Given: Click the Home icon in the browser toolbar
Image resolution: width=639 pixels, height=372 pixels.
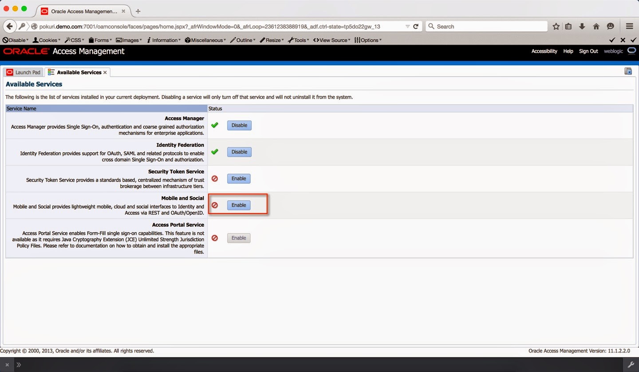Looking at the screenshot, I should (596, 26).
